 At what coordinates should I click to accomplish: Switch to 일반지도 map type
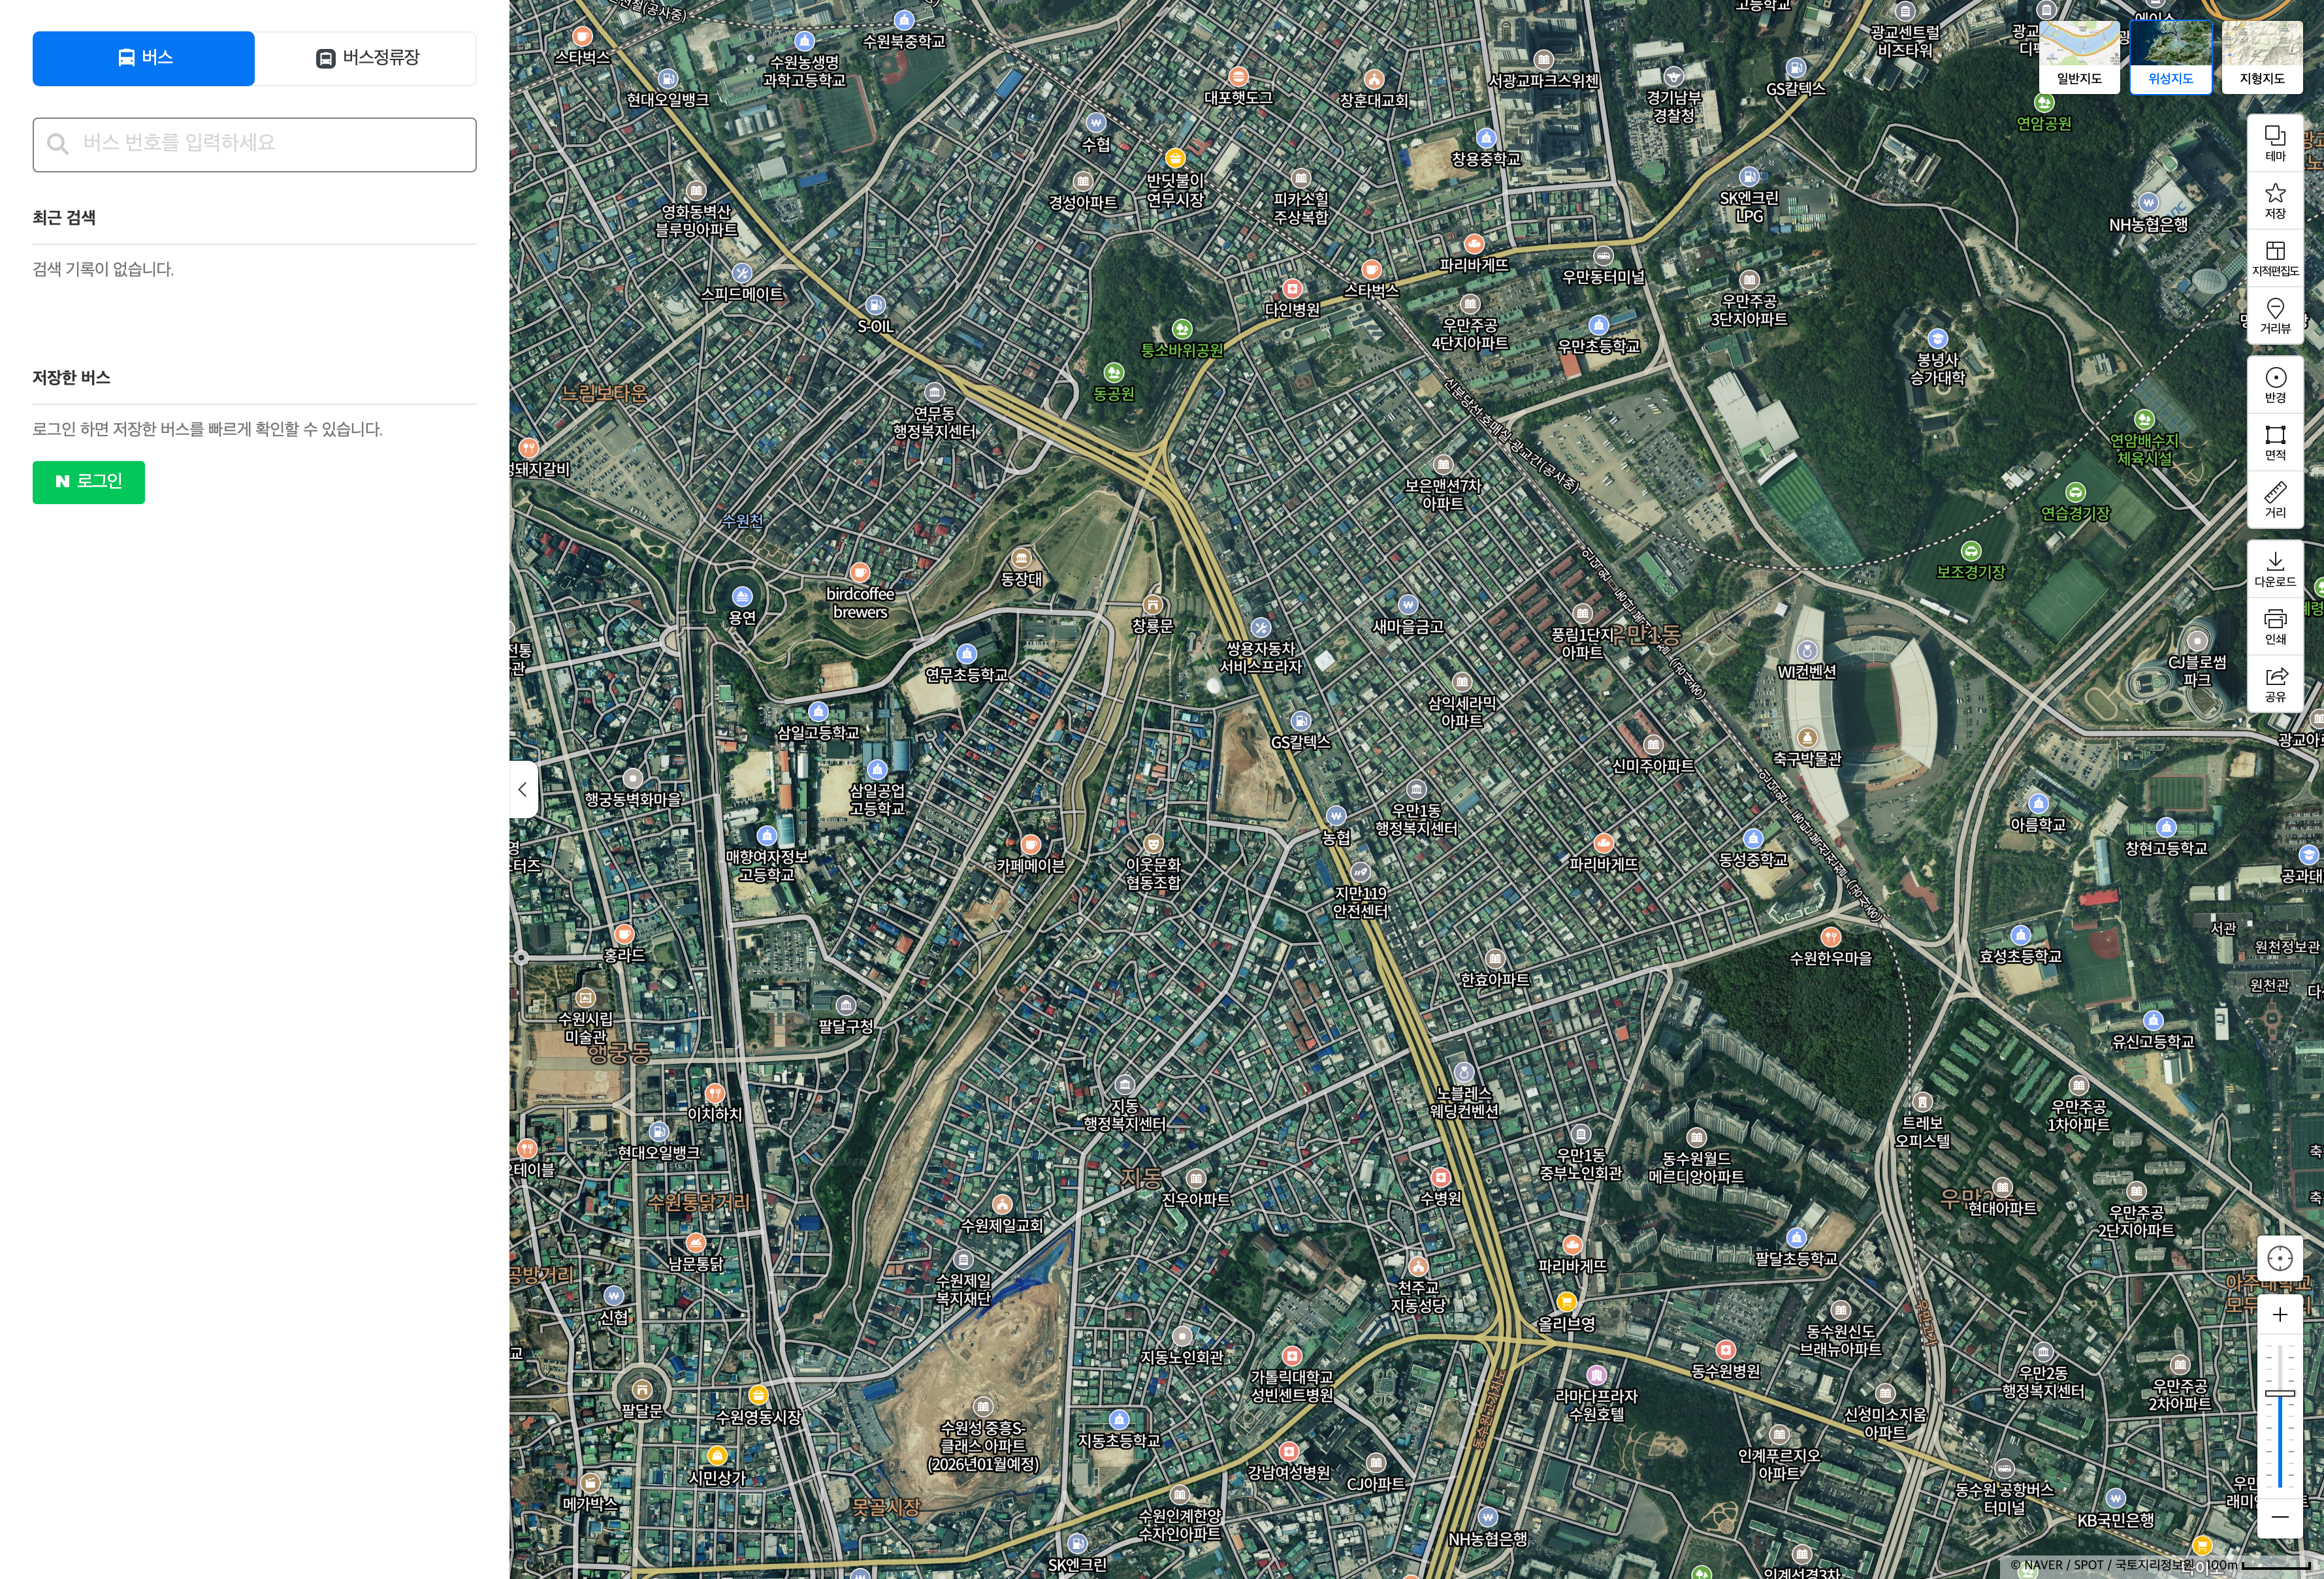(x=2079, y=56)
